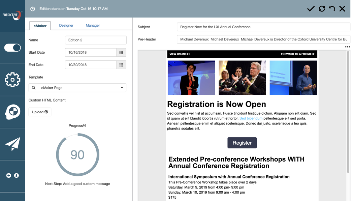Click the VIEW ONLINE >> link
The height and width of the screenshot is (201, 351).
tap(180, 54)
